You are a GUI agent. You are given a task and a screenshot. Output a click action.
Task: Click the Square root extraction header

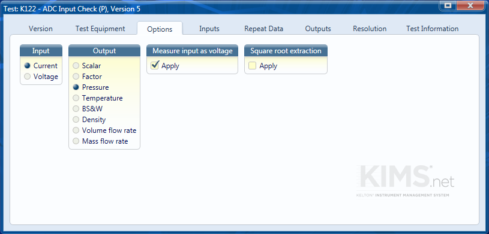(286, 51)
